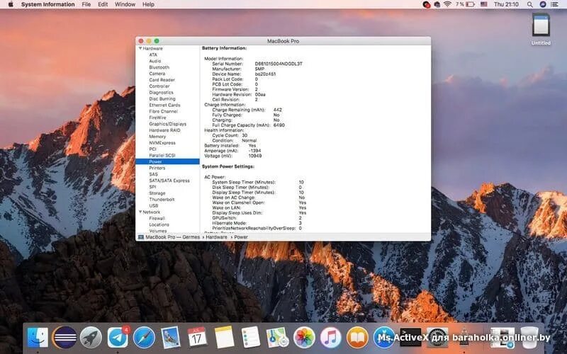
Task: Select Graphics/Displays in the sidebar
Action: [168, 124]
